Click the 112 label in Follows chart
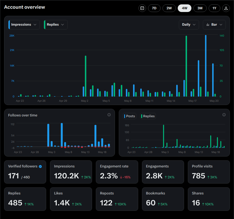This screenshot has width=234, height=219. [x=13, y=124]
